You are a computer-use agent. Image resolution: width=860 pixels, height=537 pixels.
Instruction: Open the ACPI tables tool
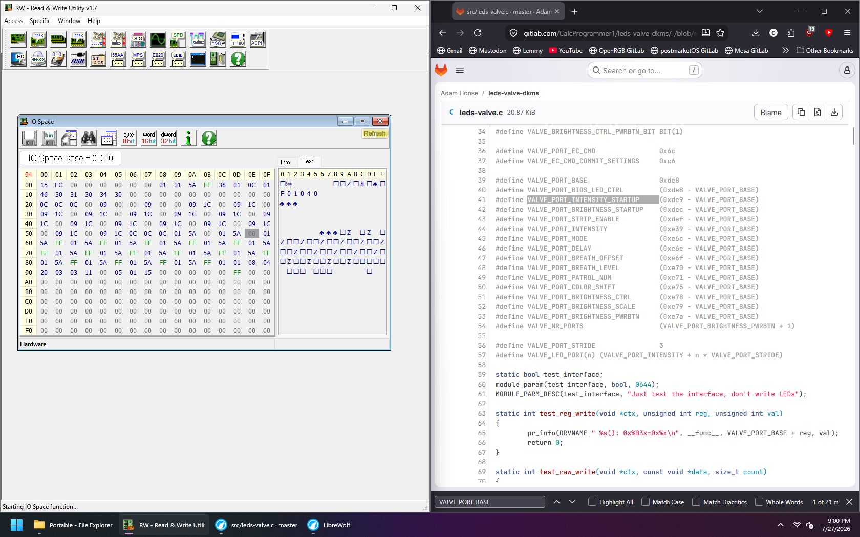(257, 39)
